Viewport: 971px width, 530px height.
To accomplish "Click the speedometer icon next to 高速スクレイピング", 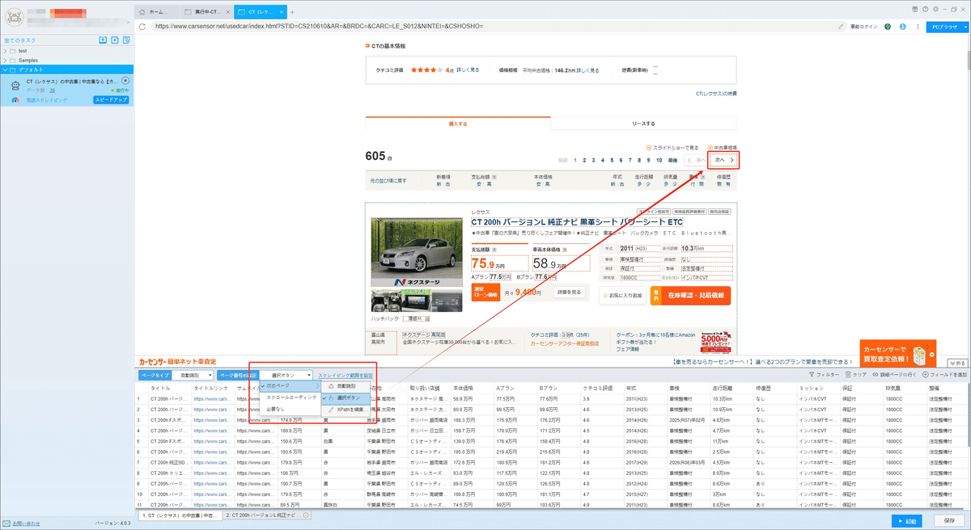I will [15, 100].
